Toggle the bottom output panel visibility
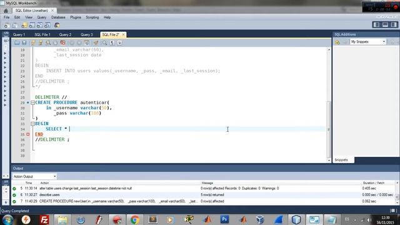400x225 pixels. [x=385, y=25]
